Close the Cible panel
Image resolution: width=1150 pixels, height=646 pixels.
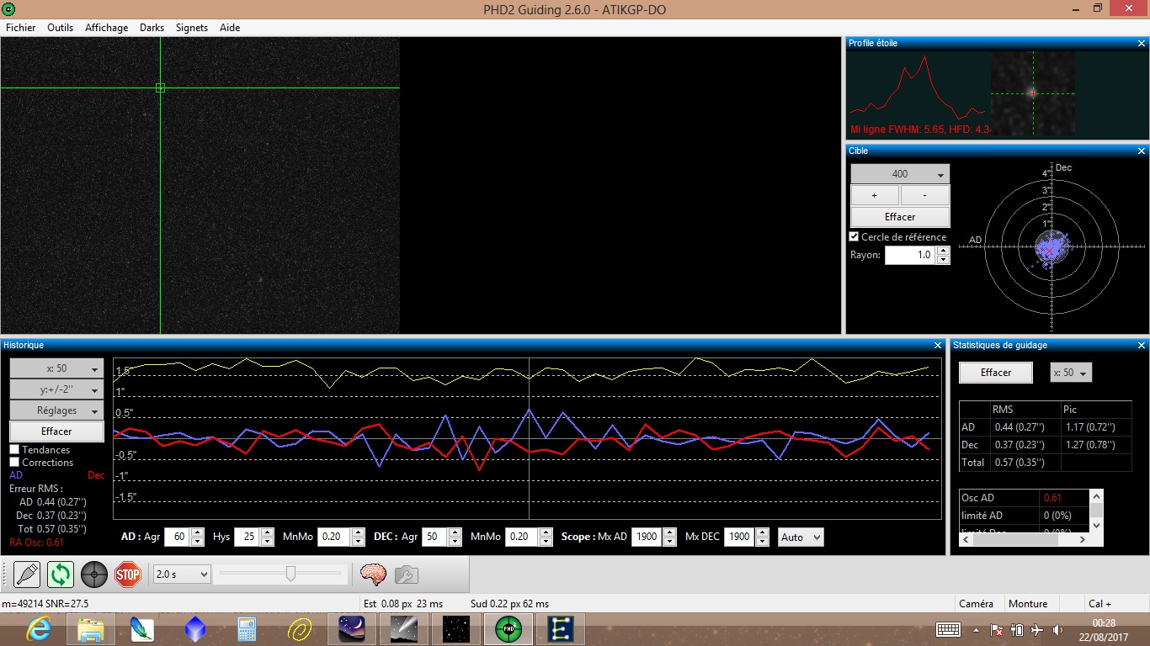click(1142, 151)
